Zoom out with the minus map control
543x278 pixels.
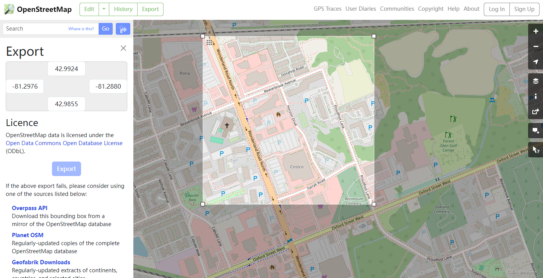(x=536, y=47)
